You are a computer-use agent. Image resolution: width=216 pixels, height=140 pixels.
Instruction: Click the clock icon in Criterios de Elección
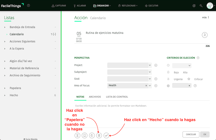[168, 65]
